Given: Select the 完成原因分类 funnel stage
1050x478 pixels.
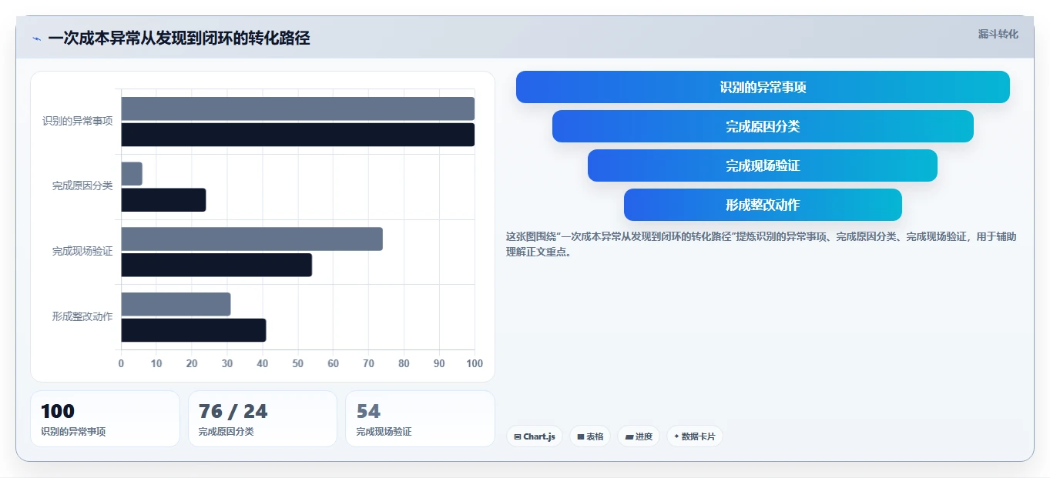Looking at the screenshot, I should 763,126.
